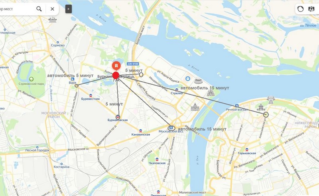Click the search magnifier icon
Screen dimensions: 319x196
coord(39,9)
